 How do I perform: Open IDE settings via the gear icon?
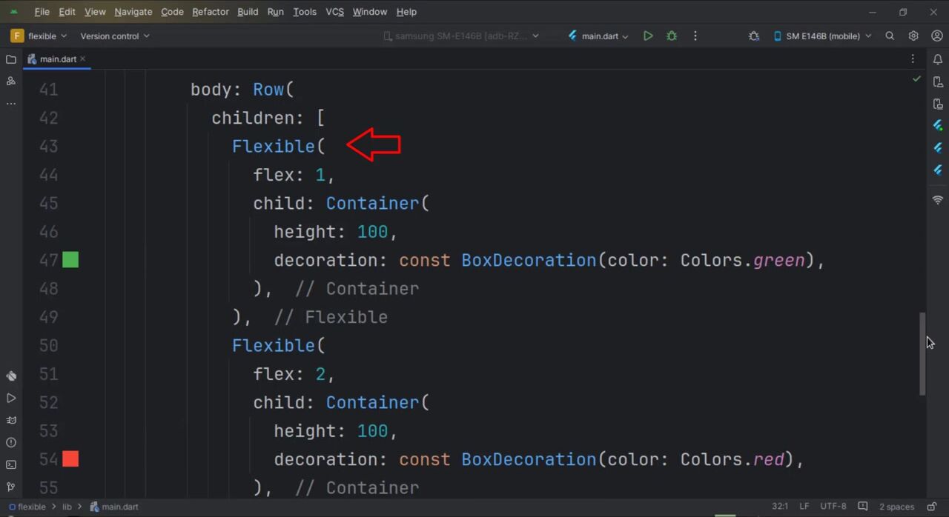pos(913,36)
